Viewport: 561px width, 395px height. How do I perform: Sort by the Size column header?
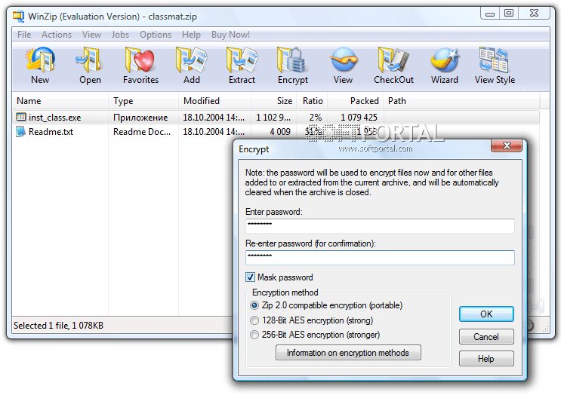point(273,101)
